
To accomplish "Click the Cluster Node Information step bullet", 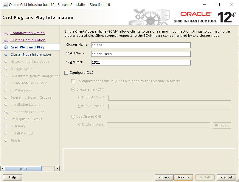I will [x=6, y=55].
